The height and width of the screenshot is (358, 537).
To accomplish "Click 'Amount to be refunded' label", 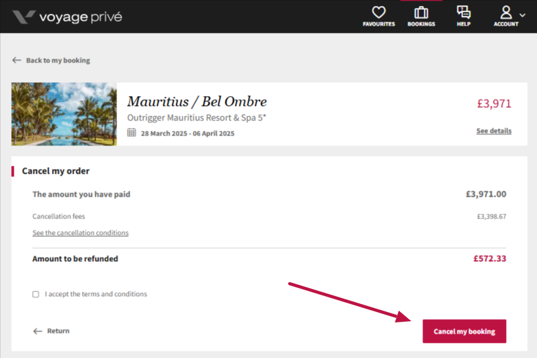I will pos(75,259).
